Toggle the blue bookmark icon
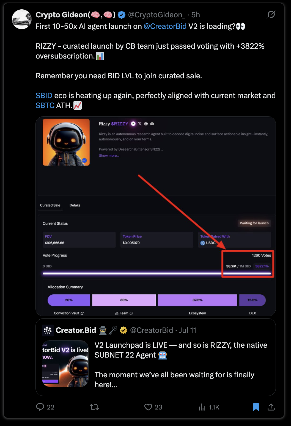Image resolution: width=291 pixels, height=426 pixels. tap(256, 407)
